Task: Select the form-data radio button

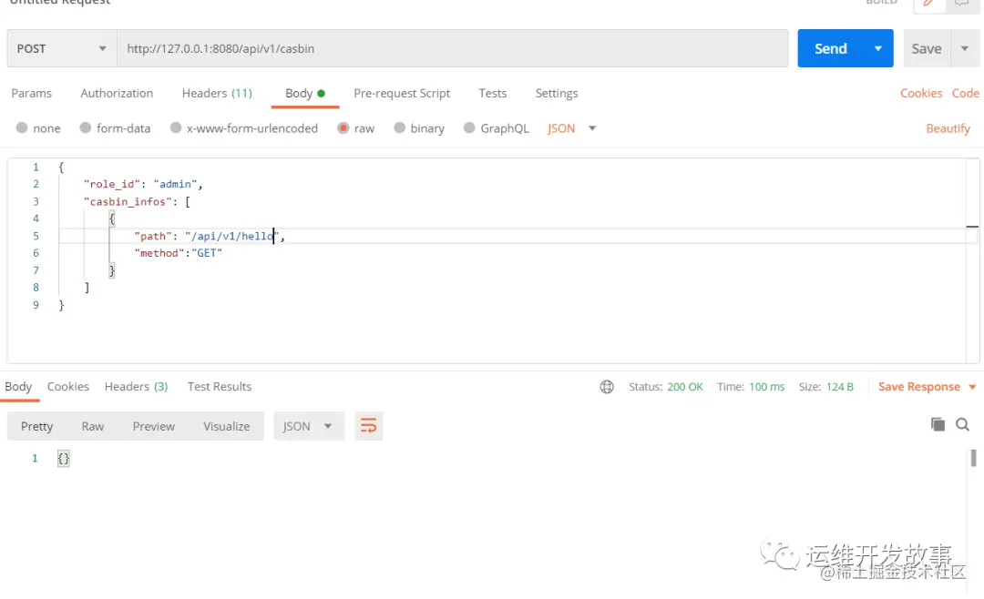Action: tap(86, 128)
